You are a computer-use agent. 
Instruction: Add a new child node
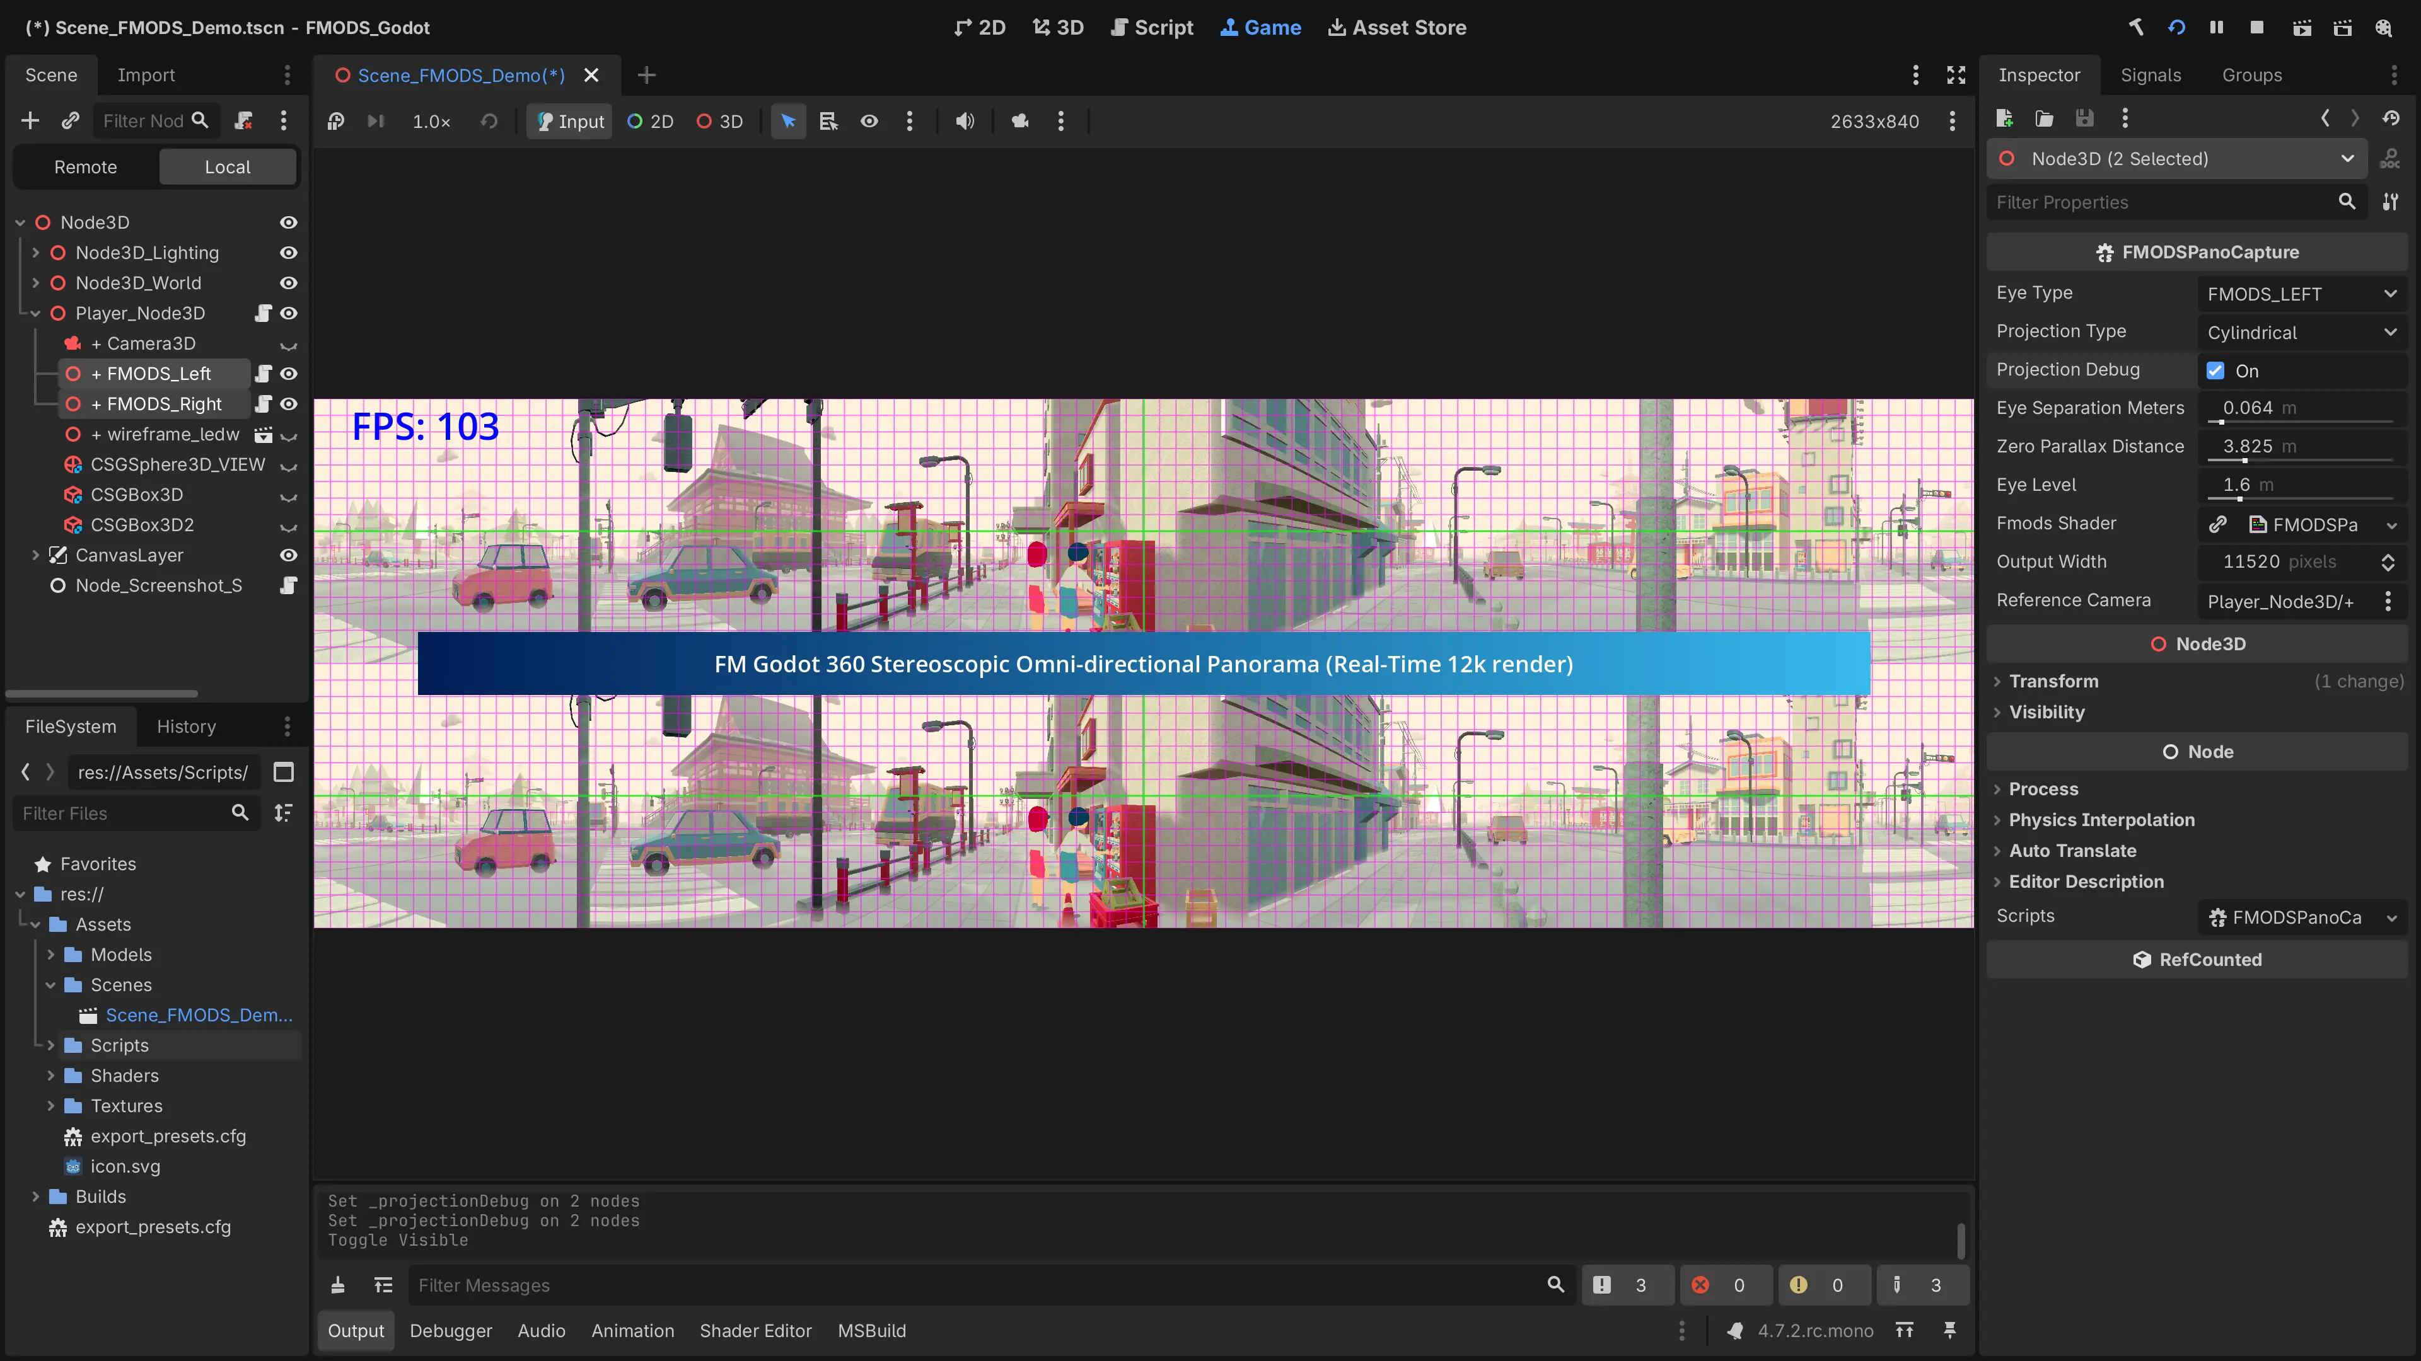point(30,120)
